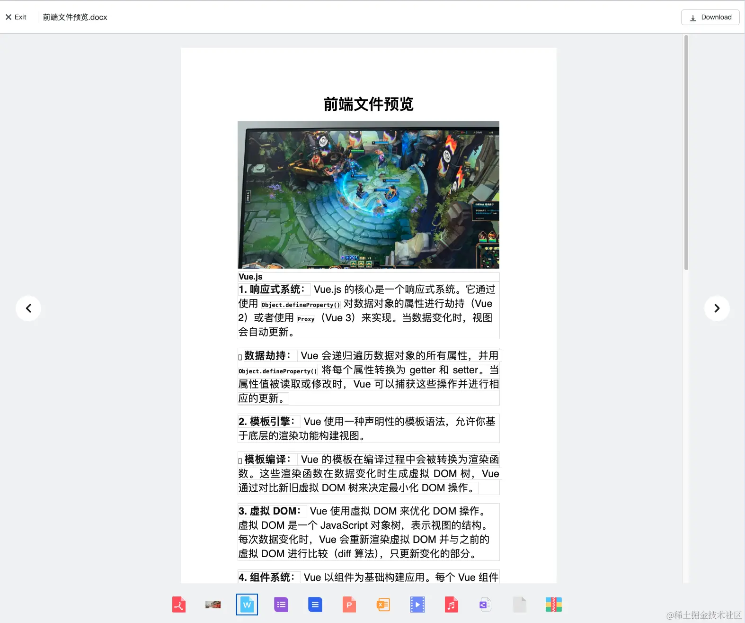
Task: Click the Vue.js heading text
Action: tap(250, 277)
